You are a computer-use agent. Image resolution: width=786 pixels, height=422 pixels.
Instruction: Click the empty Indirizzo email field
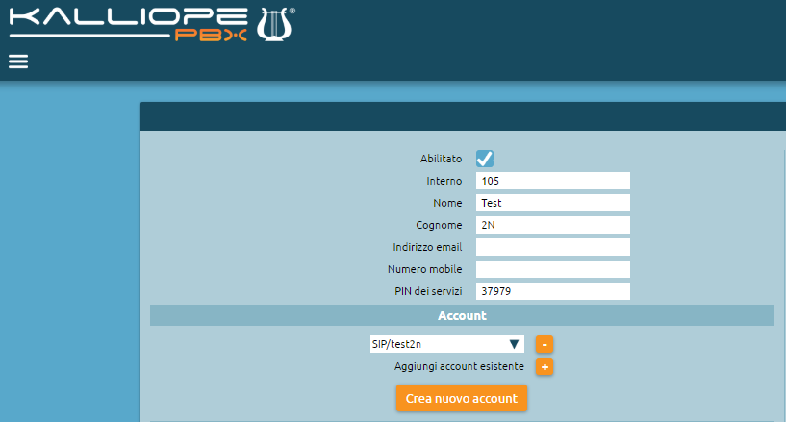pyautogui.click(x=552, y=247)
